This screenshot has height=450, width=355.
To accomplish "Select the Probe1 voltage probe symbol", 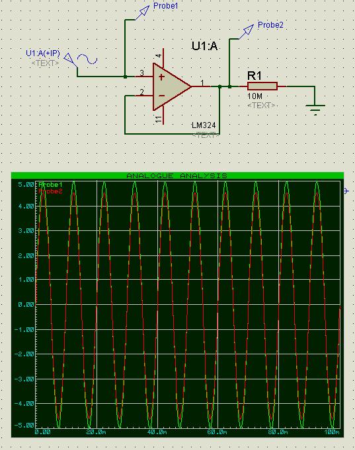I will [142, 13].
